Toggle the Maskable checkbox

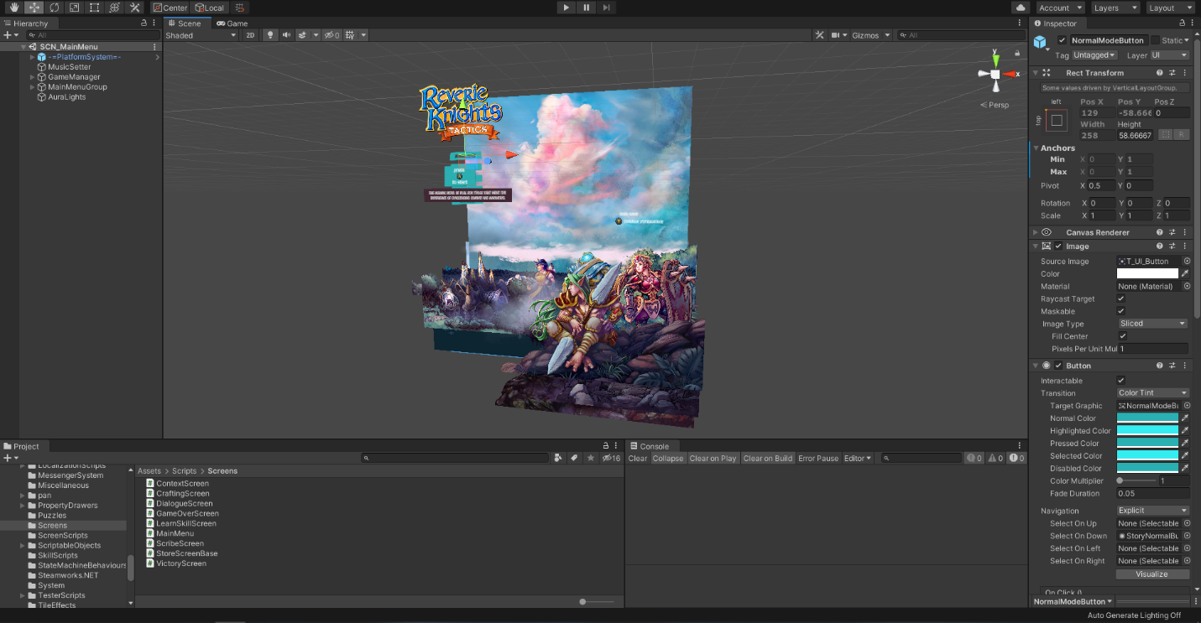pyautogui.click(x=1121, y=311)
